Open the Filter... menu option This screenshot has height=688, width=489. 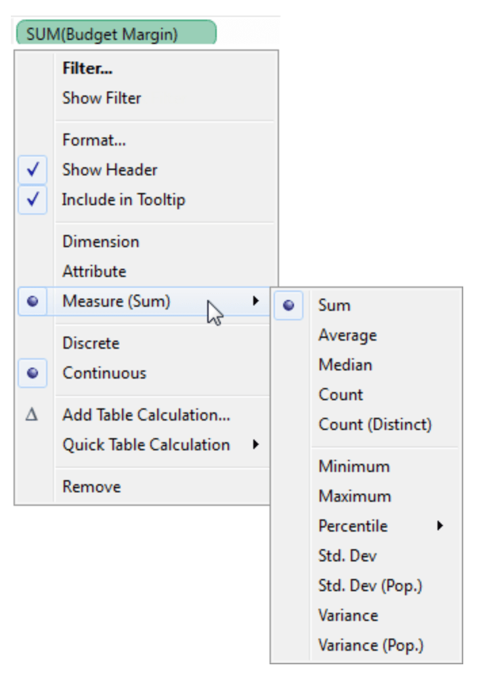(87, 68)
